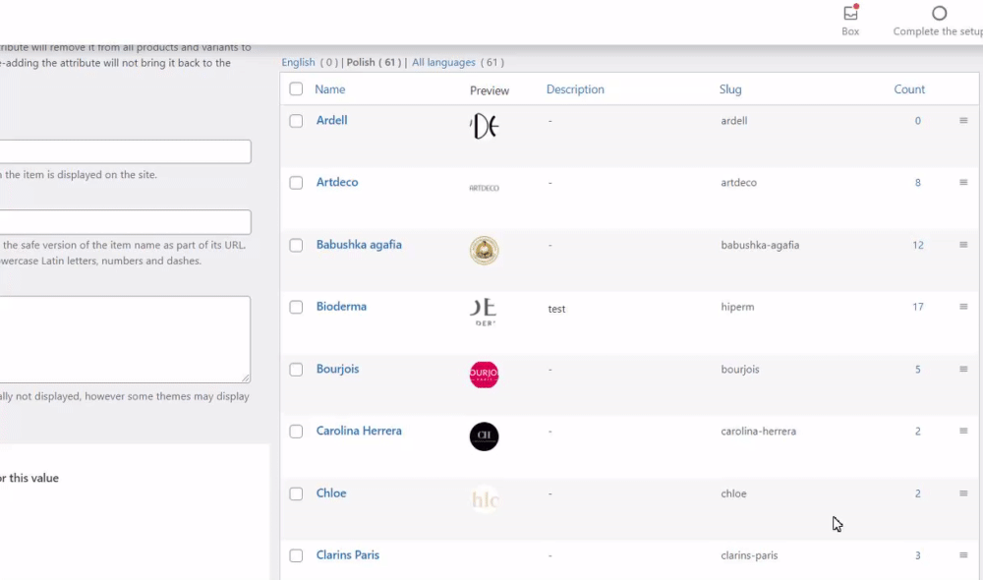983x580 pixels.
Task: Click the drag handle for the Bourjois row
Action: pyautogui.click(x=963, y=370)
